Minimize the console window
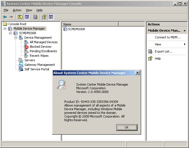Viewport: 189px width, 148px height. click(x=175, y=4)
